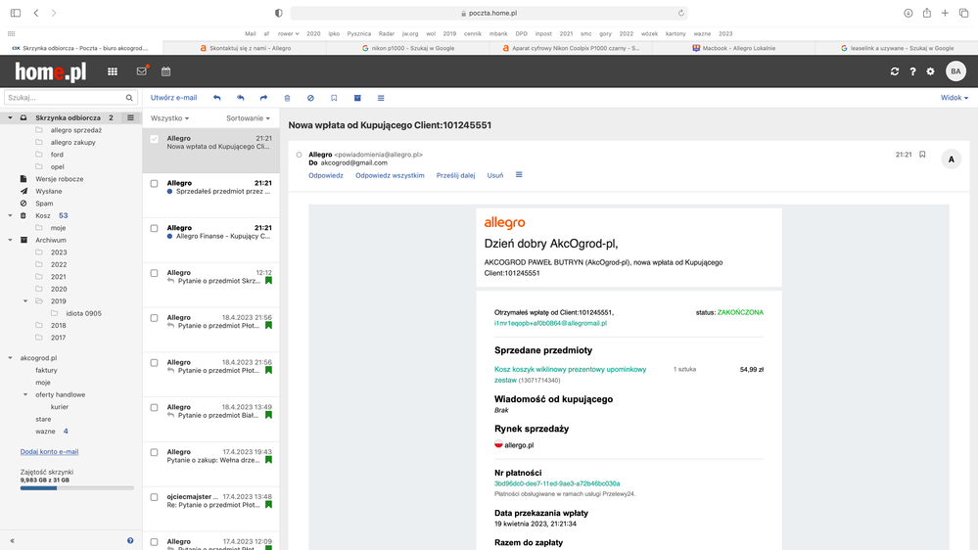Screen dimensions: 978x550
Task: Click the archive box toolbar icon
Action: click(357, 98)
